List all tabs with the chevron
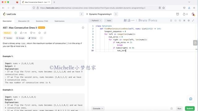This screenshot has height=111, width=198. [x=189, y=2]
